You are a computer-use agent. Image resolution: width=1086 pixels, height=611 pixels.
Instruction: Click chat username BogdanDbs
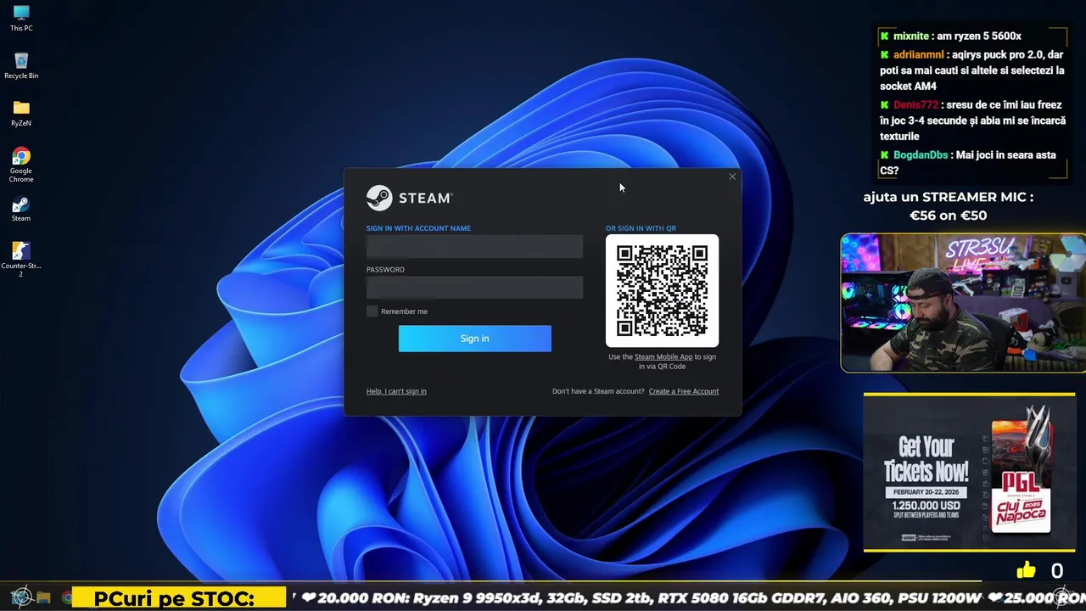(920, 155)
